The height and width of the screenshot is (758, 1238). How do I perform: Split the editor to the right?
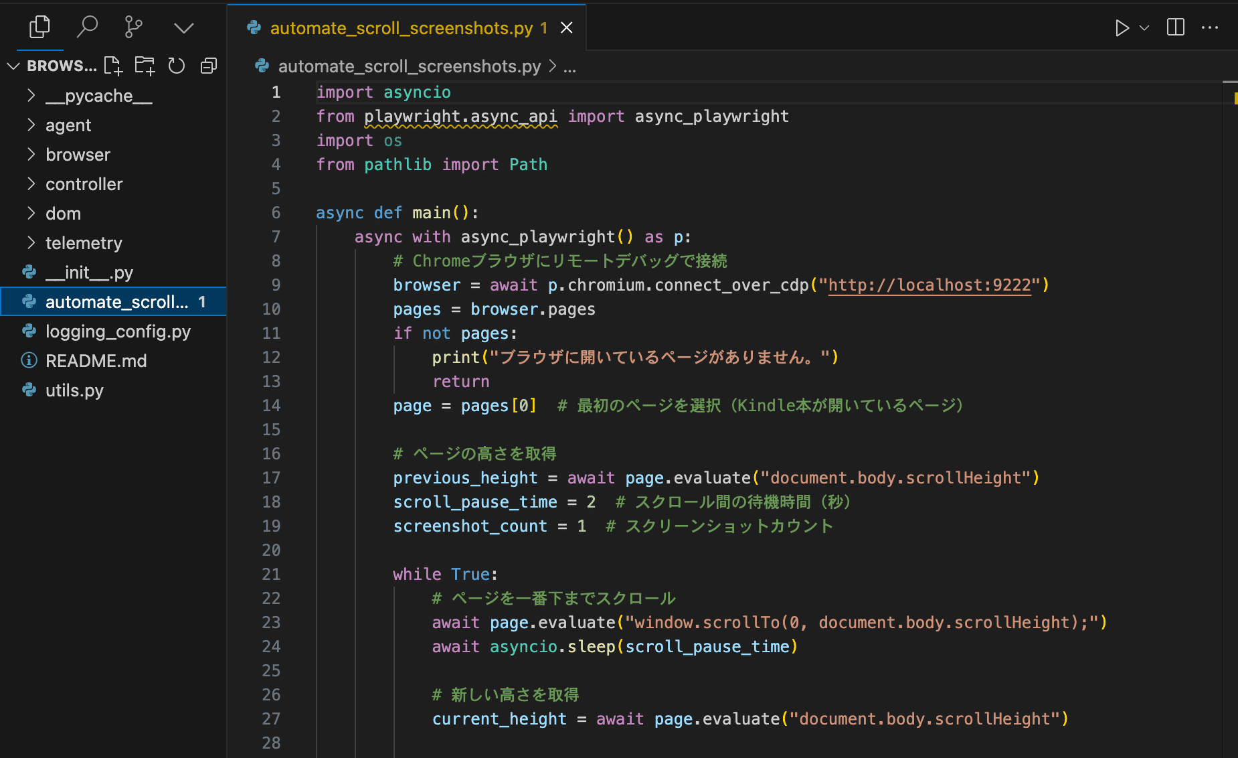(1175, 27)
